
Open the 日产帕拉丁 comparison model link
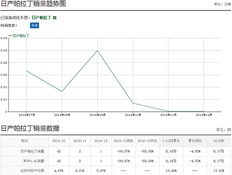click(x=41, y=18)
